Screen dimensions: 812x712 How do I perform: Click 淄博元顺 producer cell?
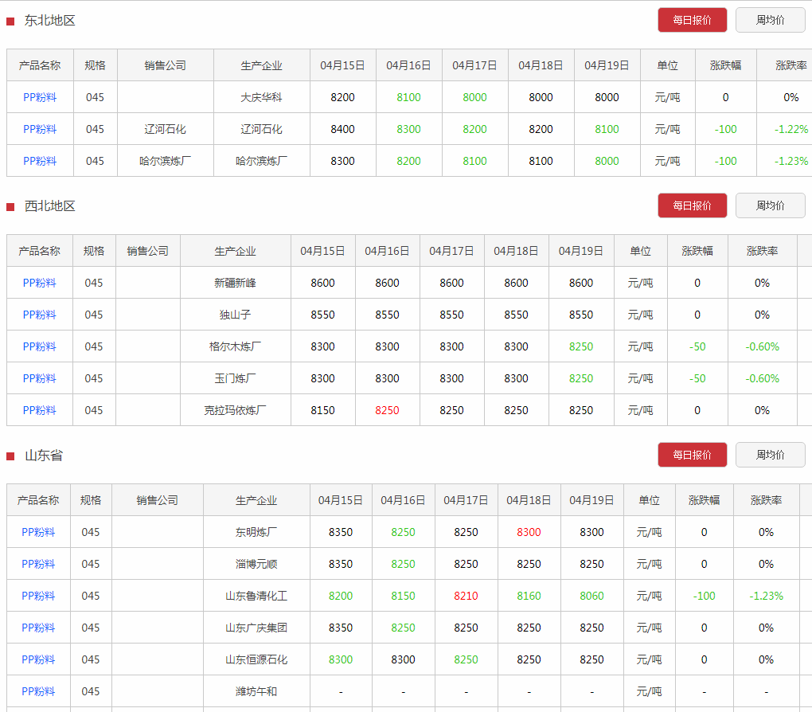(256, 564)
